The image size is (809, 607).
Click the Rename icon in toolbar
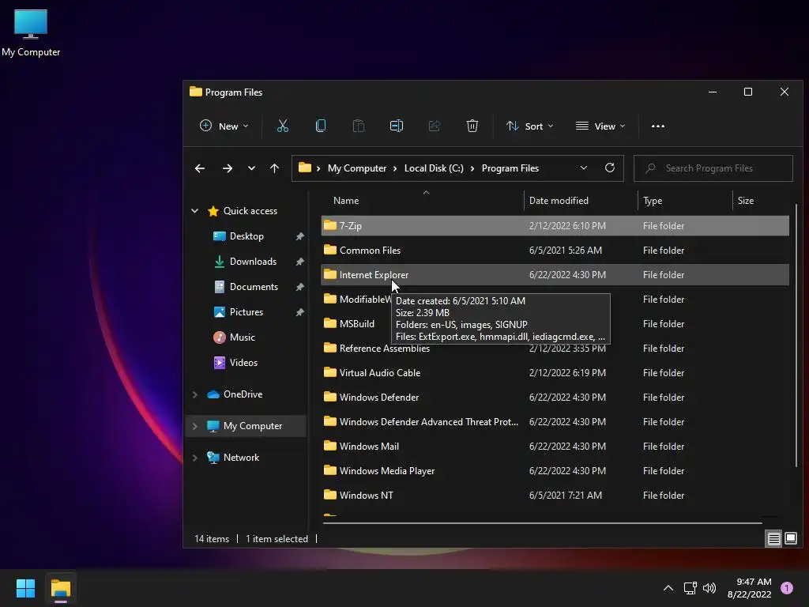pos(397,126)
